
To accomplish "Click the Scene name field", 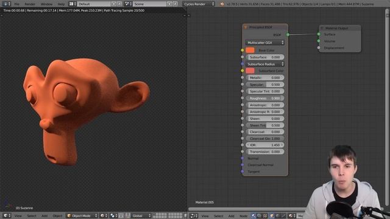I will [150, 4].
